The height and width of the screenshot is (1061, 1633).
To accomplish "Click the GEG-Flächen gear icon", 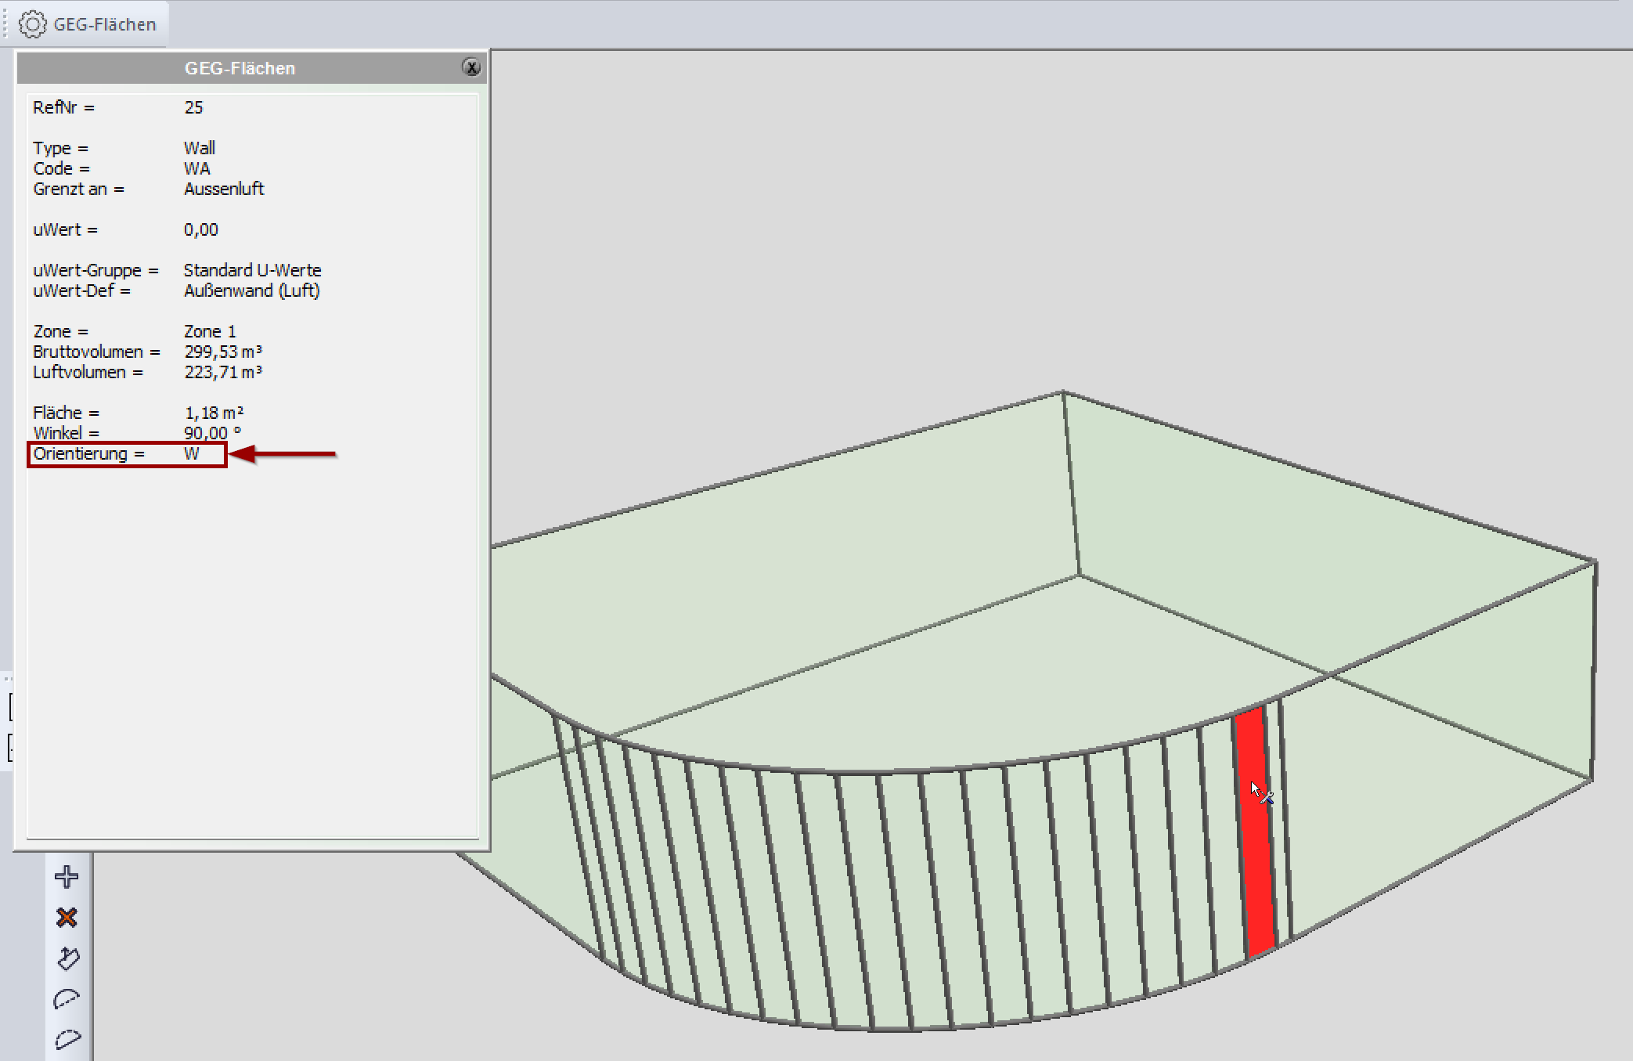I will 32,24.
